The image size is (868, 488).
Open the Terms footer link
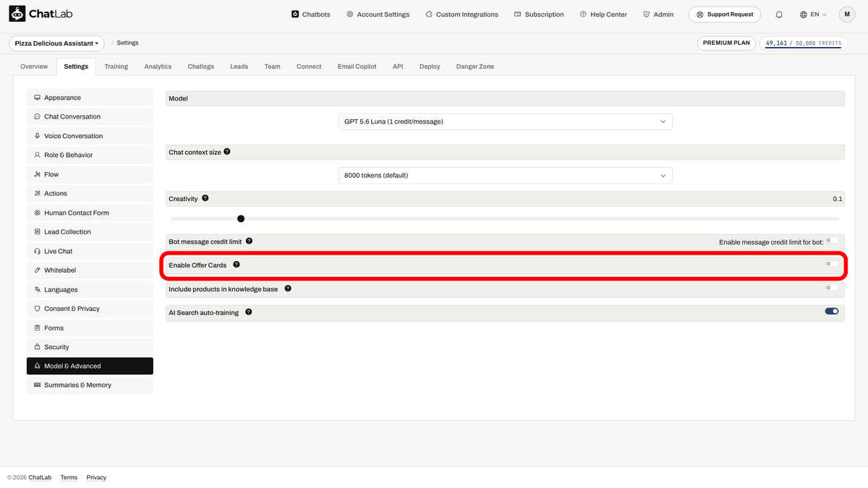[x=69, y=477]
